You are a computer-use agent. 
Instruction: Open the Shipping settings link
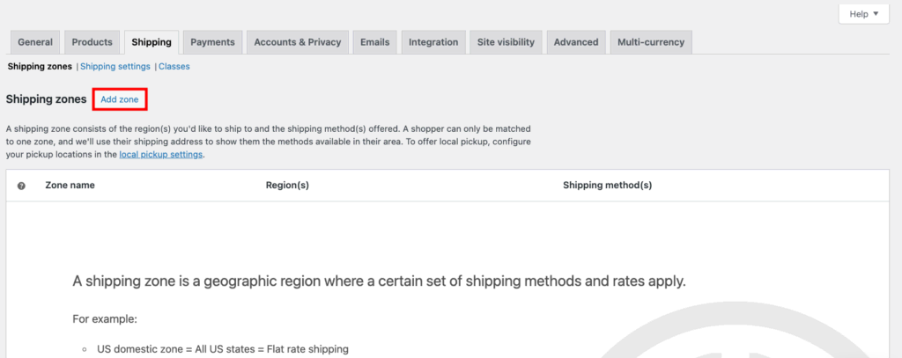[115, 66]
